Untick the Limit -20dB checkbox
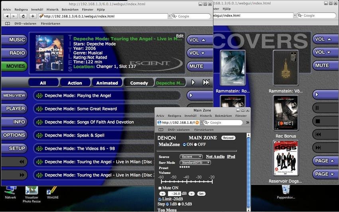The height and width of the screenshot is (212, 339). 160,199
